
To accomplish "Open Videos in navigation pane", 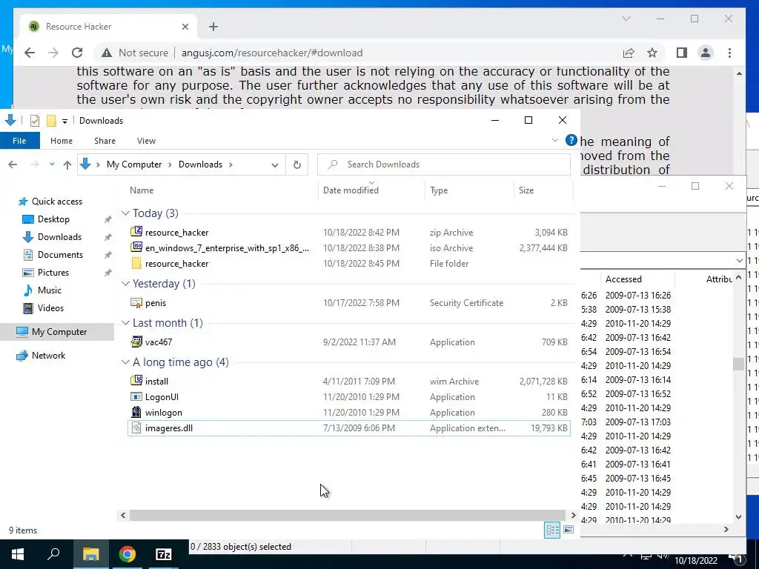I will (x=44, y=308).
